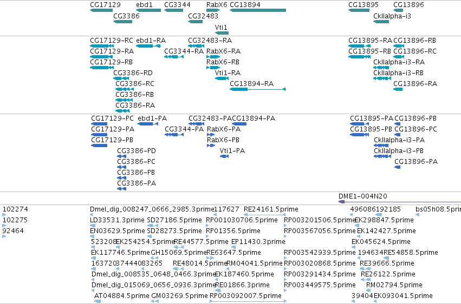Click the DME1-004N20 clone label
Viewport: 461px width, 304px height.
coord(363,196)
